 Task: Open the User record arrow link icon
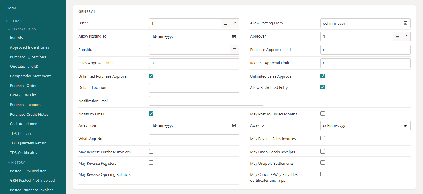pos(234,23)
